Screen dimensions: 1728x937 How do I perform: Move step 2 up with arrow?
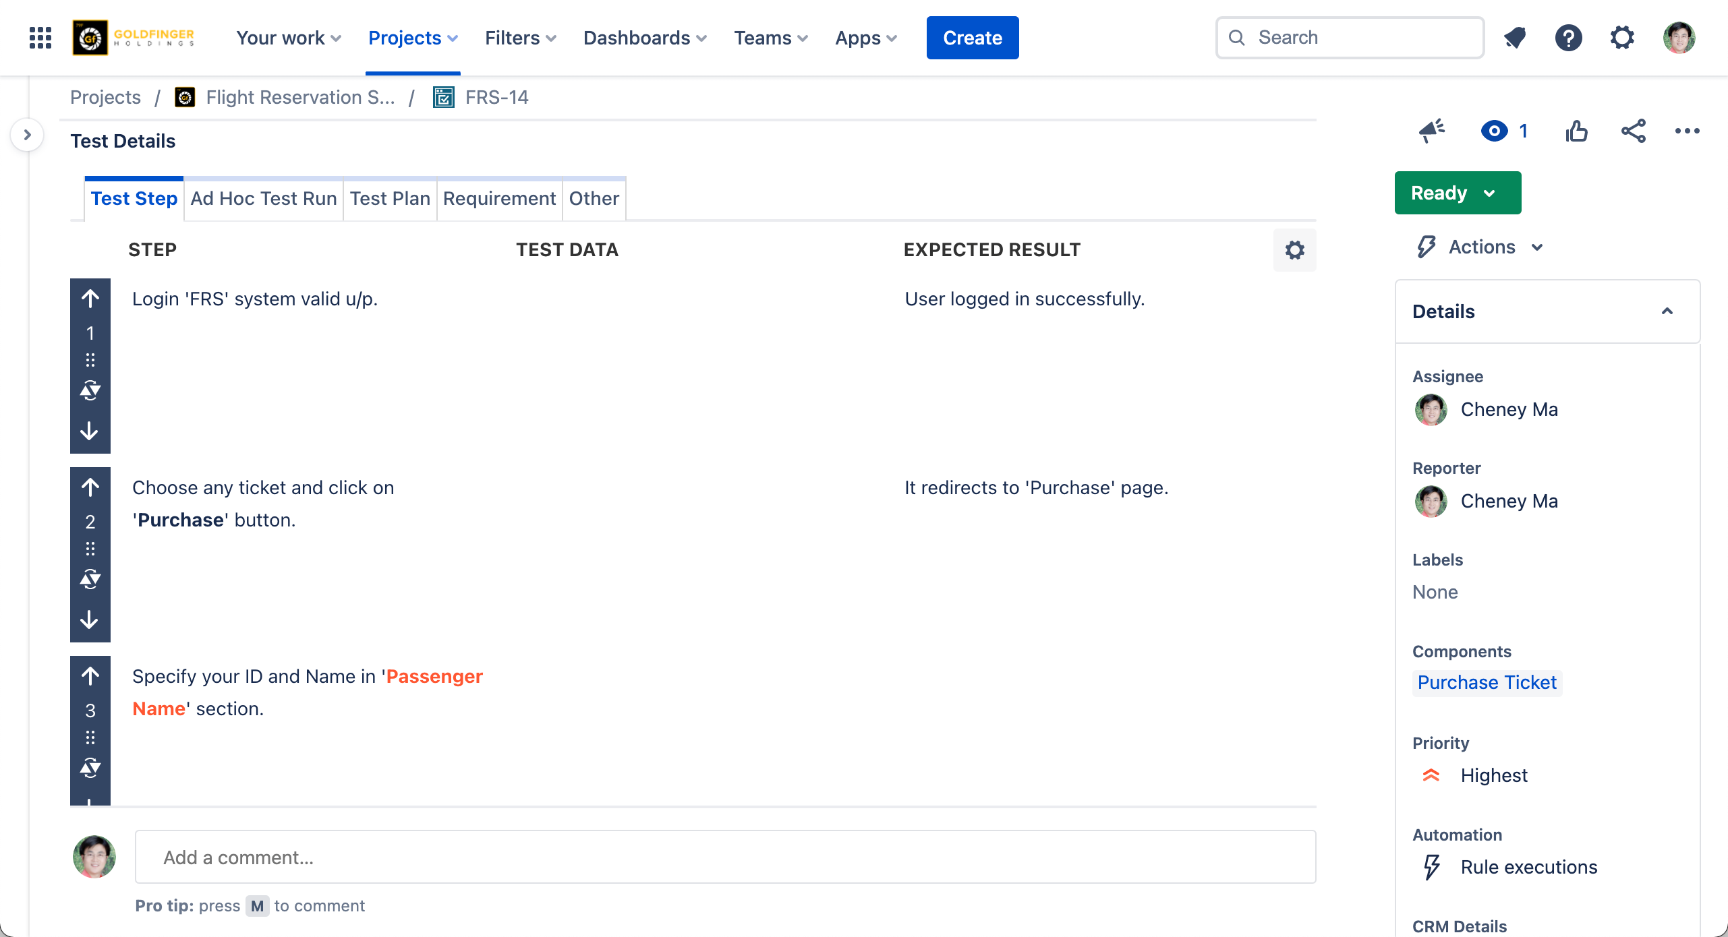[x=90, y=487]
